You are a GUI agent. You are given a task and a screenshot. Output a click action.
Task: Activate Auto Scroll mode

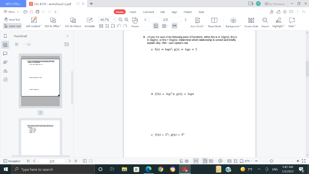[197, 22]
